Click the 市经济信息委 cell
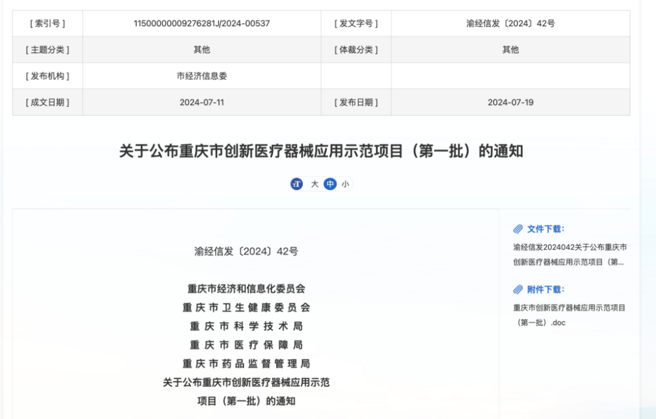The image size is (656, 419). 201,76
